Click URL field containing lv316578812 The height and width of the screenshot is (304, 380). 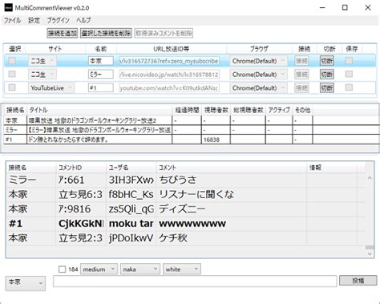pos(169,75)
